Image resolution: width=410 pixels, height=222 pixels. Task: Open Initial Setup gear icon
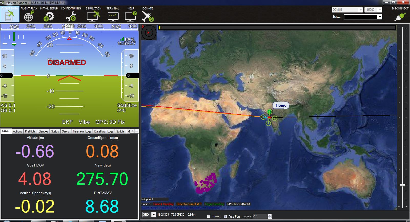49,17
